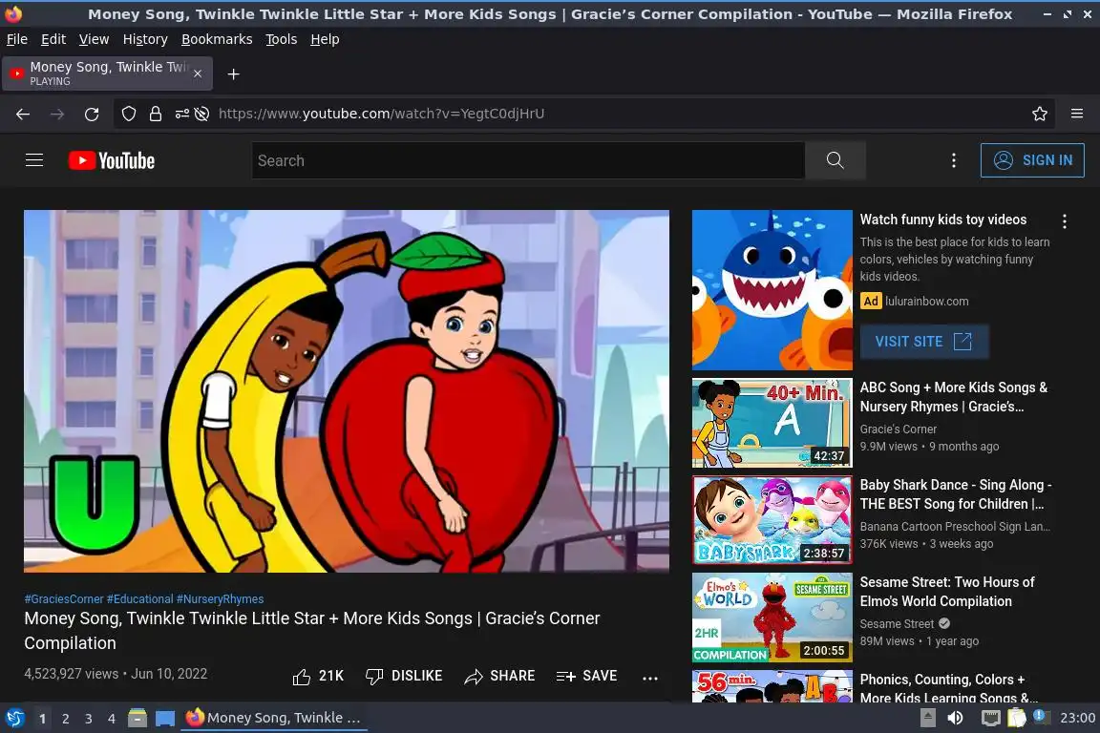
Task: Open the shark ad thumbnail
Action: click(x=772, y=290)
